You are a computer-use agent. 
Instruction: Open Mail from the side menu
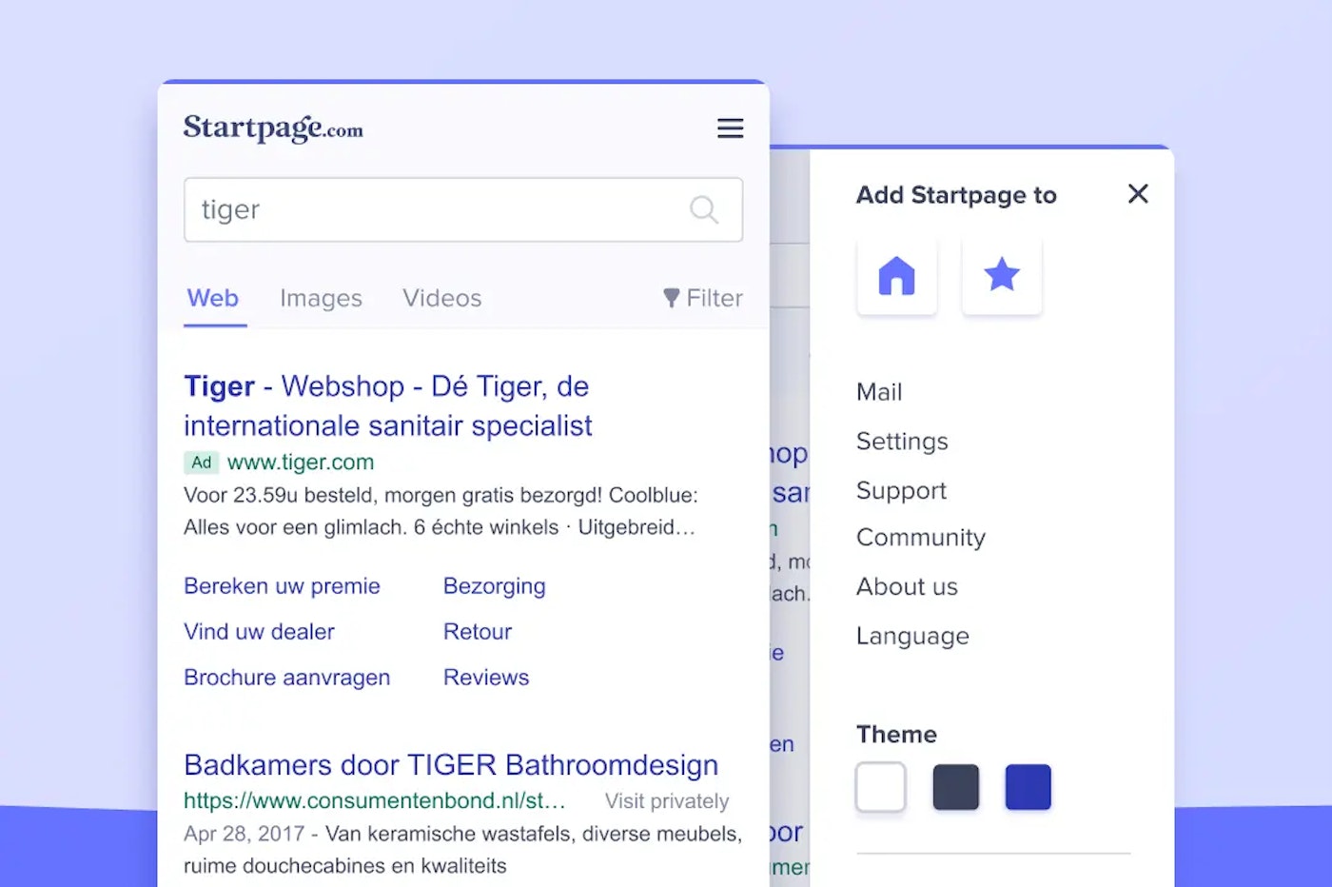[x=879, y=392]
